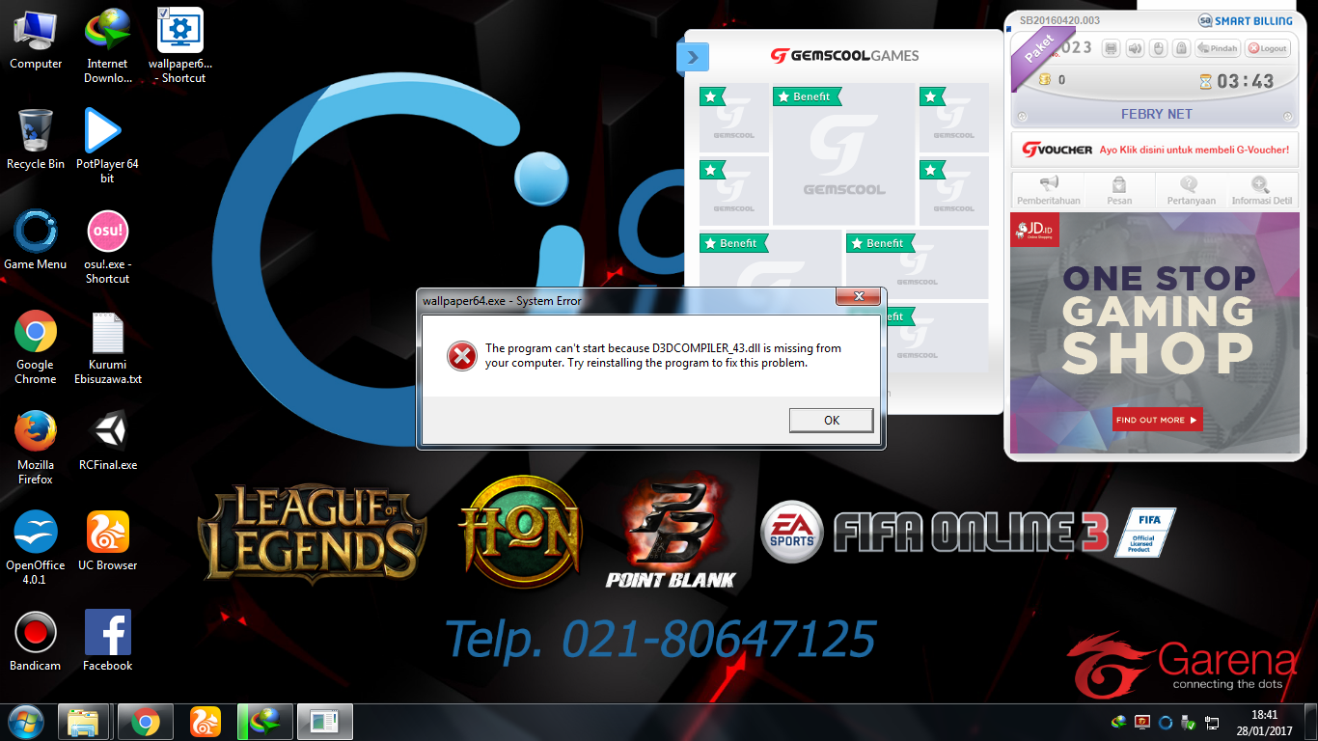Open the Pertanyaan tab
Image resolution: width=1318 pixels, height=741 pixels.
(x=1190, y=191)
